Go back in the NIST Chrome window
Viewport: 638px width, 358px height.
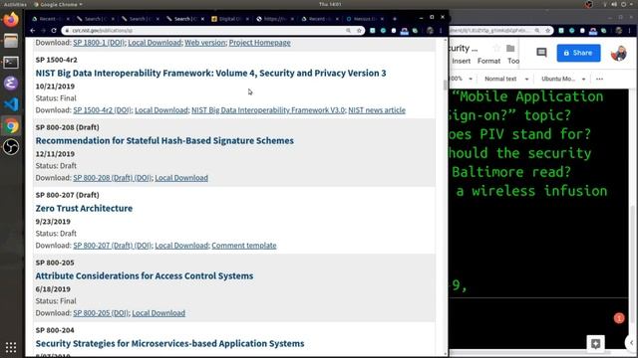[33, 31]
